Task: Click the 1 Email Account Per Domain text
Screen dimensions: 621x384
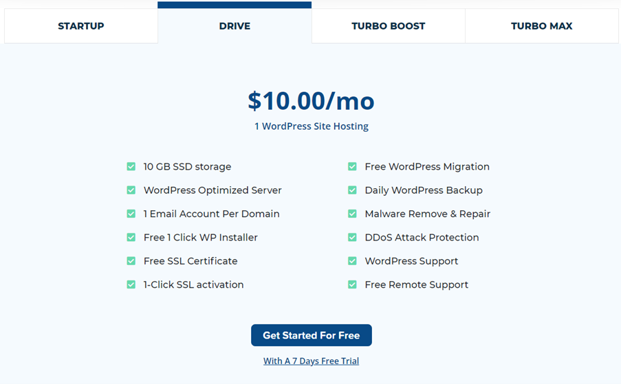Action: pyautogui.click(x=212, y=214)
